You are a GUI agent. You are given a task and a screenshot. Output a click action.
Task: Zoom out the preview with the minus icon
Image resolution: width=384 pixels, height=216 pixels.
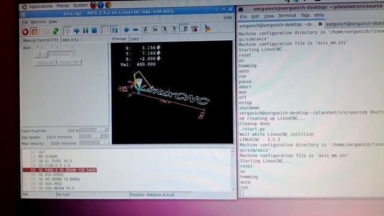coord(136,29)
